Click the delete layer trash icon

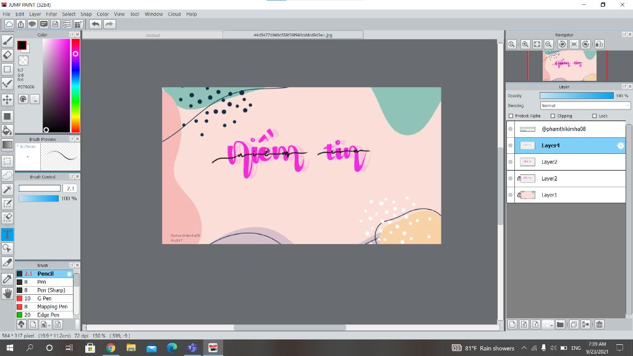point(600,324)
